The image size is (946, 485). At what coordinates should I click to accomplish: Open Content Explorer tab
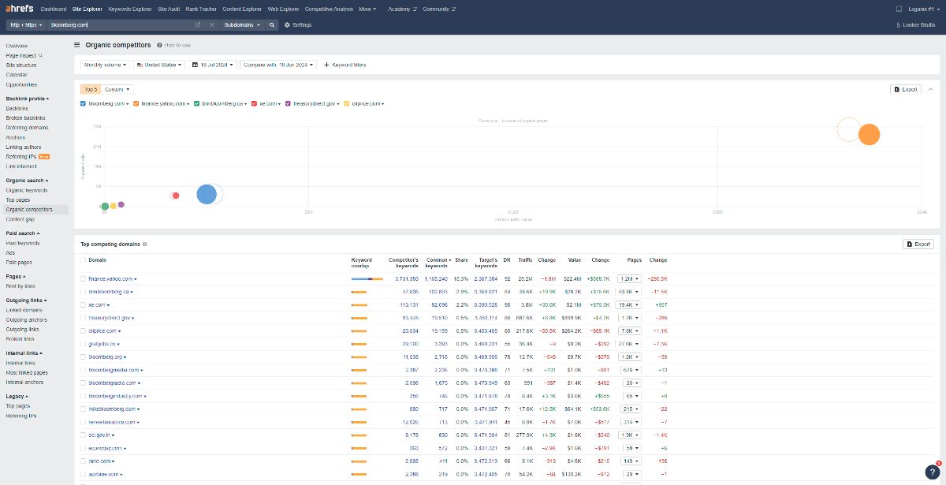pos(242,9)
